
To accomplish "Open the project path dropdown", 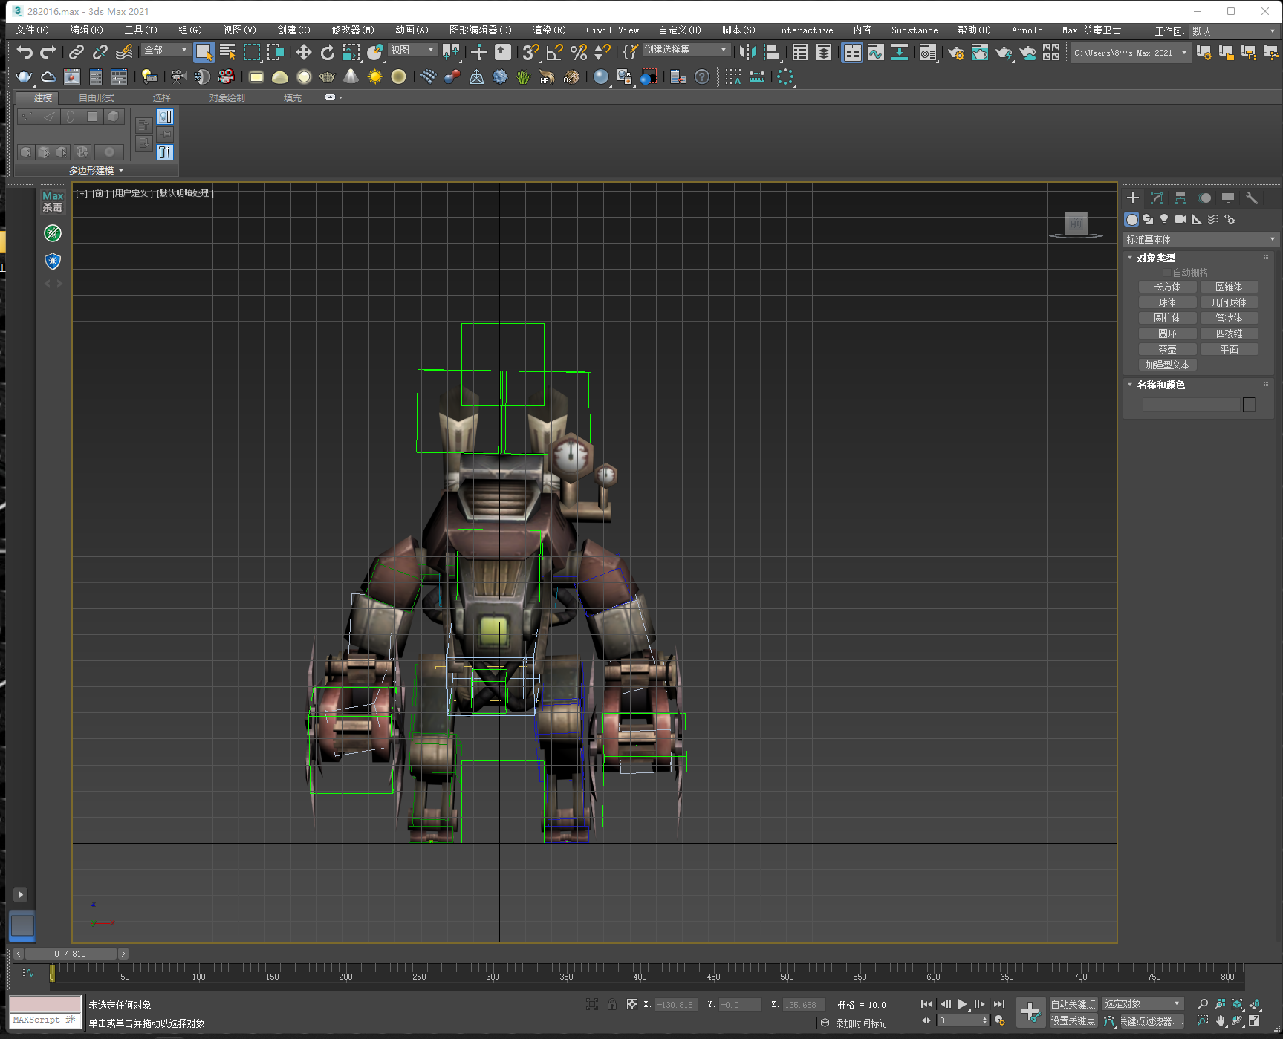I will (x=1131, y=53).
